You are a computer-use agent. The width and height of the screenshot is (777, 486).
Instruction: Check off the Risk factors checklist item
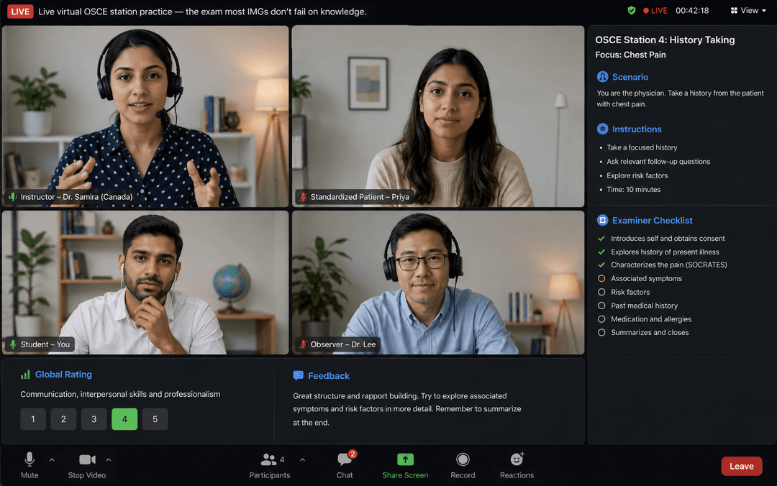[x=601, y=293]
